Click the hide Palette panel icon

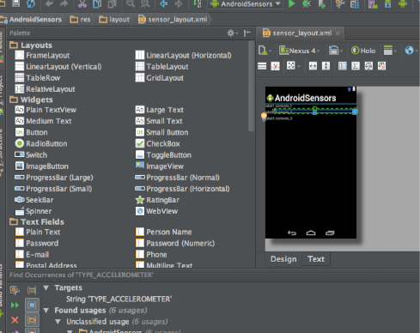[x=247, y=33]
